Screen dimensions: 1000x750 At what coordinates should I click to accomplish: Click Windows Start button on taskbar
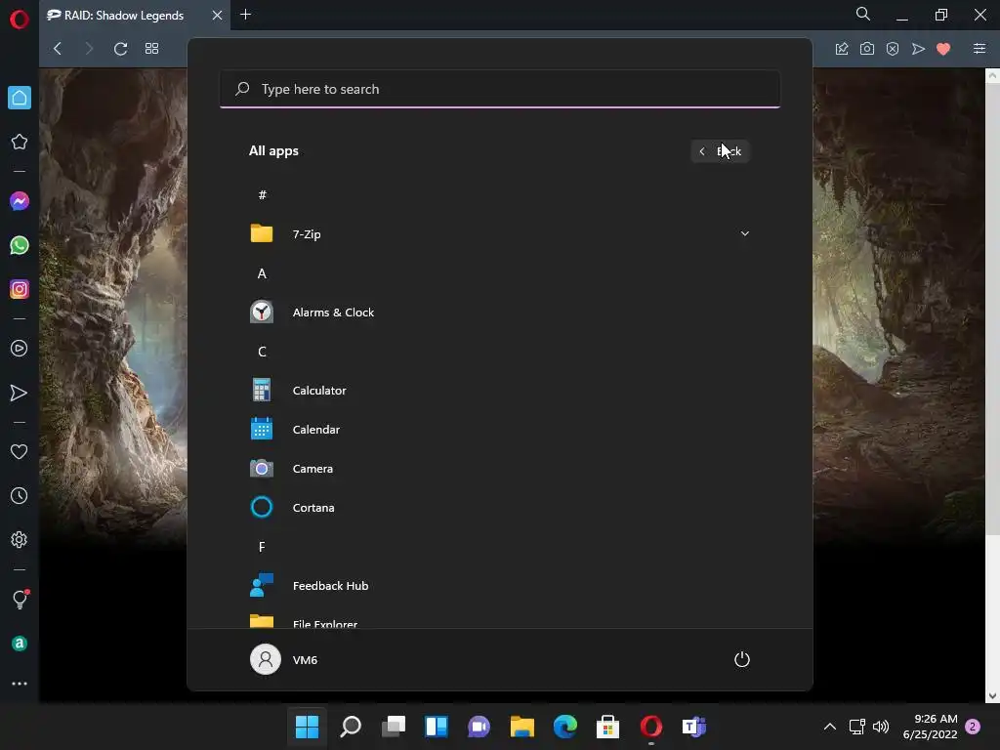307,727
